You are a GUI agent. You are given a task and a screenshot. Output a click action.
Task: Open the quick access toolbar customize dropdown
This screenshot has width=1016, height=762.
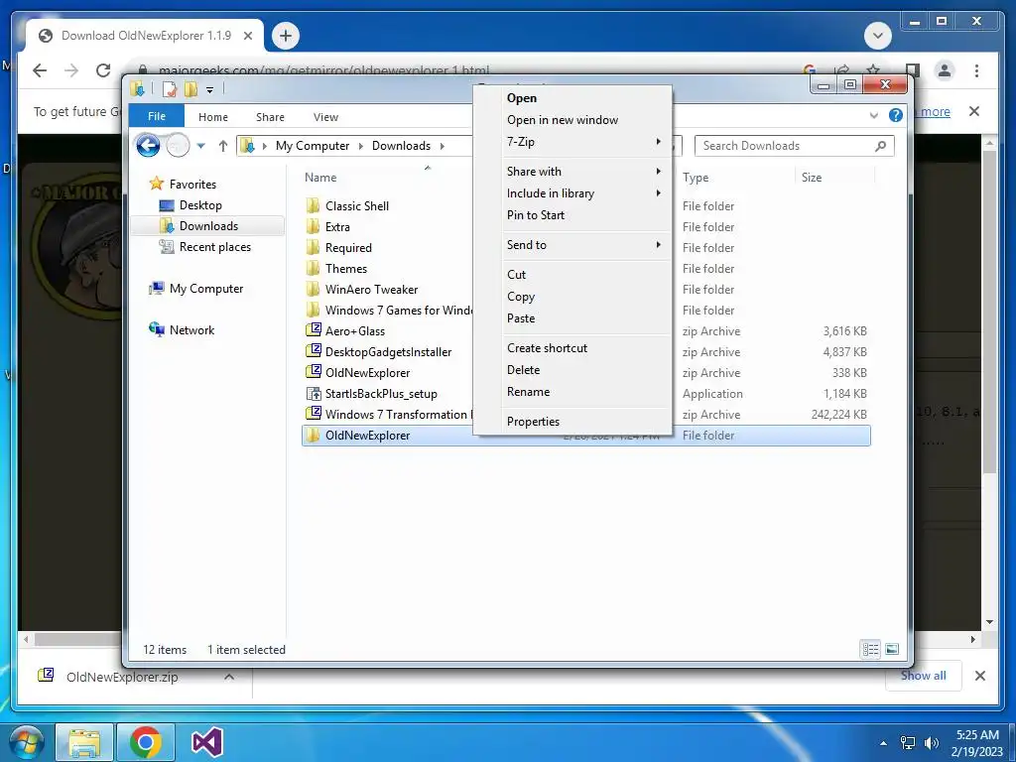point(210,89)
